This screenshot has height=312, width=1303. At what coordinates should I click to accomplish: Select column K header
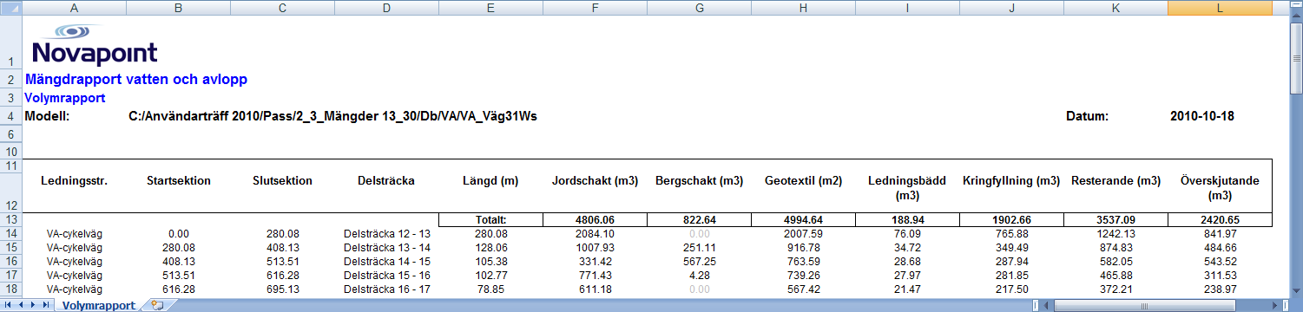(x=1115, y=8)
